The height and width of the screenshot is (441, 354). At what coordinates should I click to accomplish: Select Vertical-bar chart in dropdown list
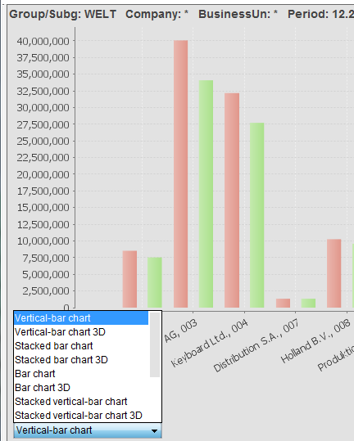[x=81, y=318]
